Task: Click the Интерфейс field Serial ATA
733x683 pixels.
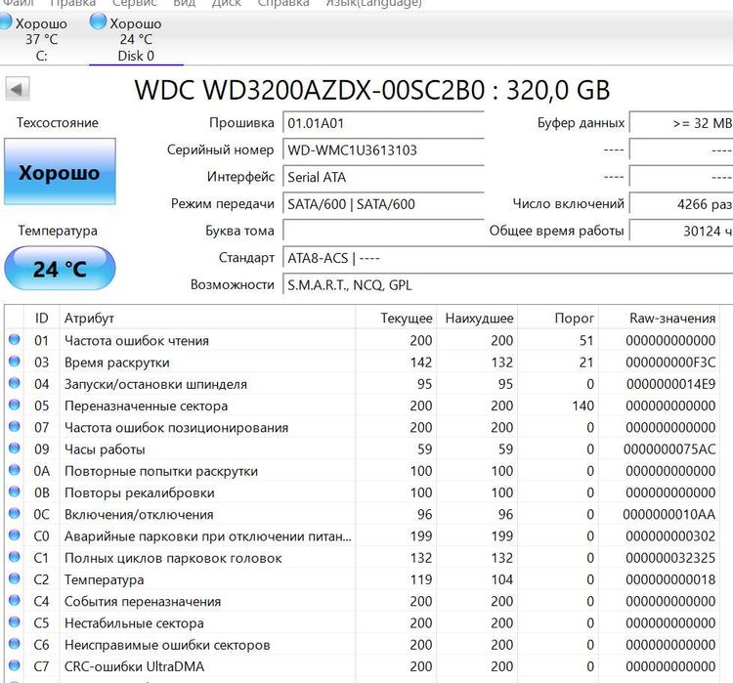Action: tap(383, 178)
